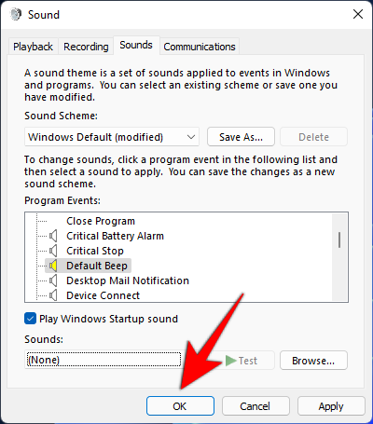Open the Recording tab
This screenshot has height=424, width=373.
[86, 47]
